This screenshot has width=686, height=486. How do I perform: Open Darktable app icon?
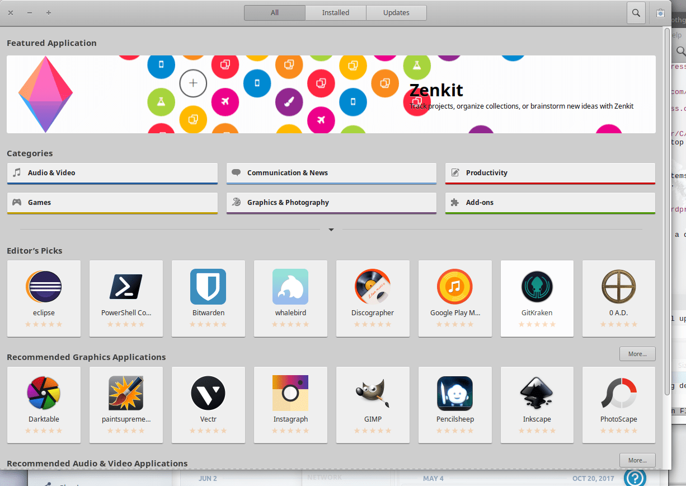pyautogui.click(x=44, y=393)
